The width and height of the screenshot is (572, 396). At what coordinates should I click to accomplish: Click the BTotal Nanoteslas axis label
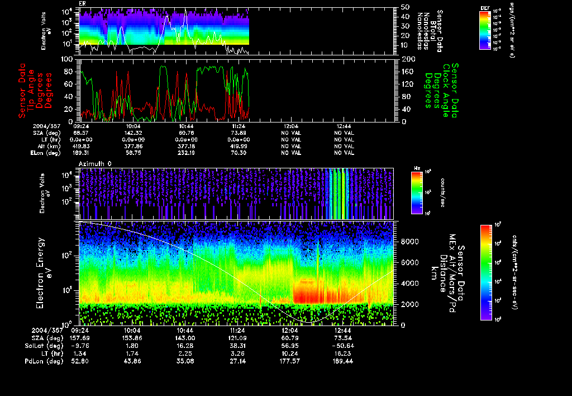click(432, 31)
